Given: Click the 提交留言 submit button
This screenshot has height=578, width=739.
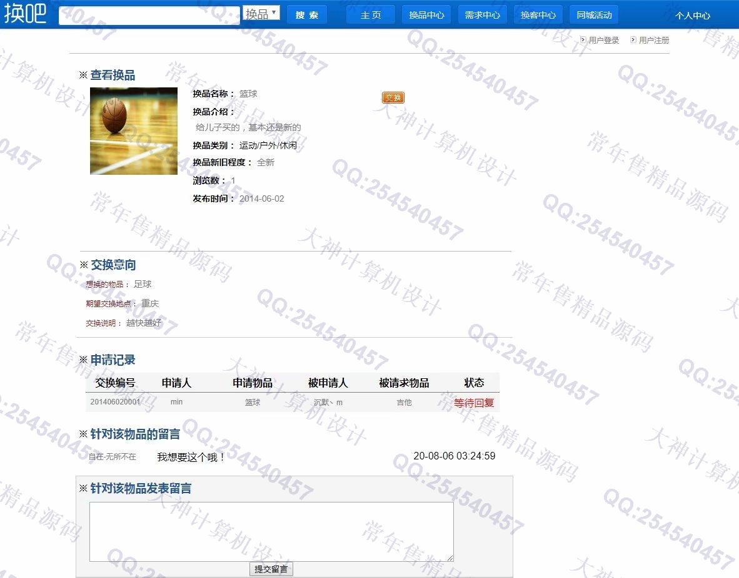Looking at the screenshot, I should (x=271, y=569).
